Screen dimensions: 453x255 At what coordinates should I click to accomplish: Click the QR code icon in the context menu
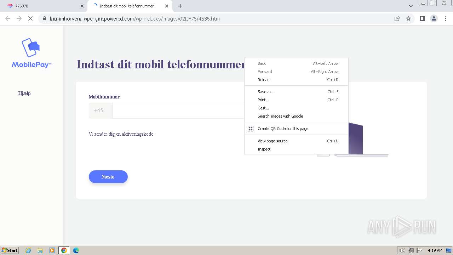[x=251, y=129]
